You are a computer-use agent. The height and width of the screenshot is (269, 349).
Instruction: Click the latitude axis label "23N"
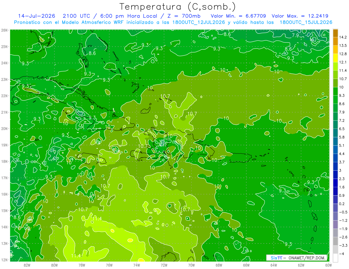4,79
